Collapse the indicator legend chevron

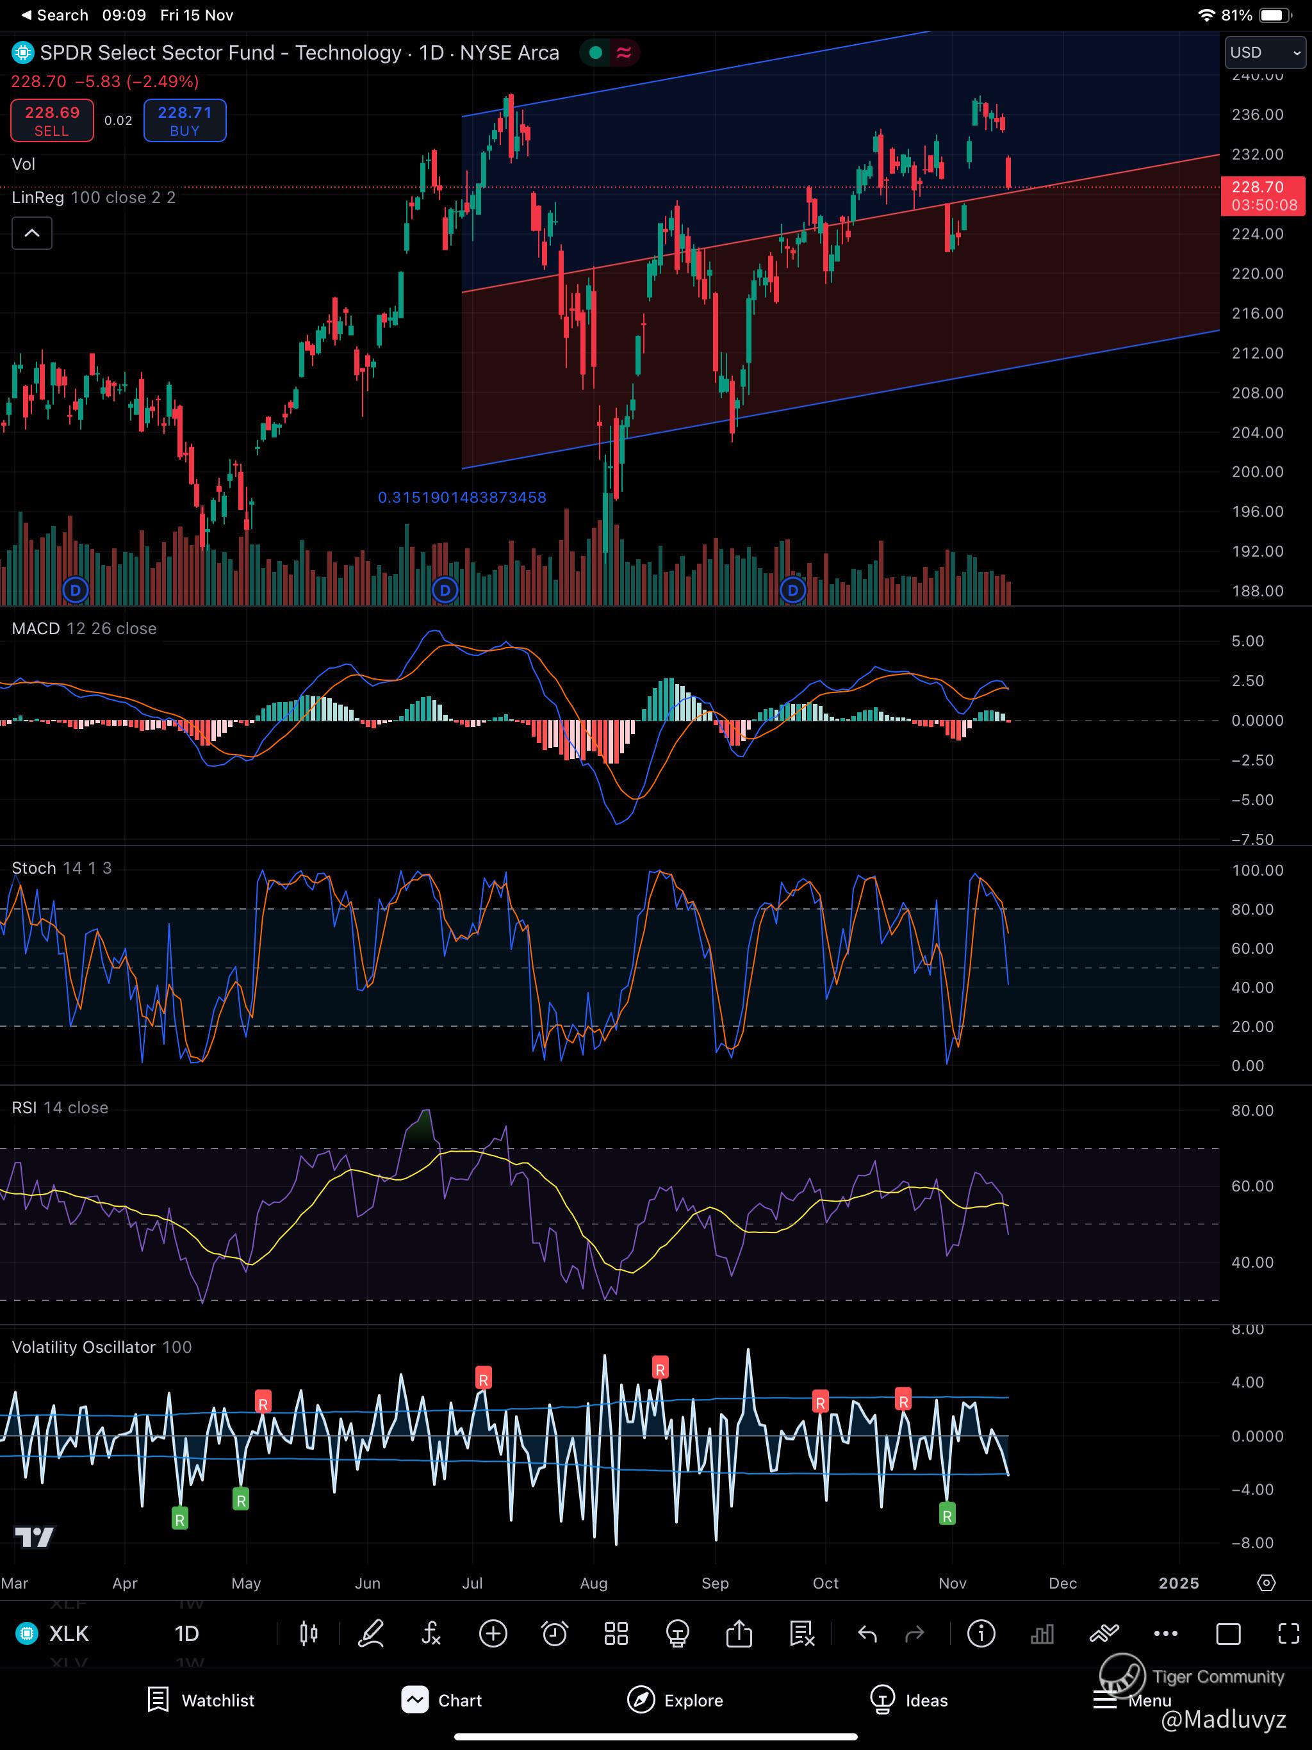click(x=31, y=233)
